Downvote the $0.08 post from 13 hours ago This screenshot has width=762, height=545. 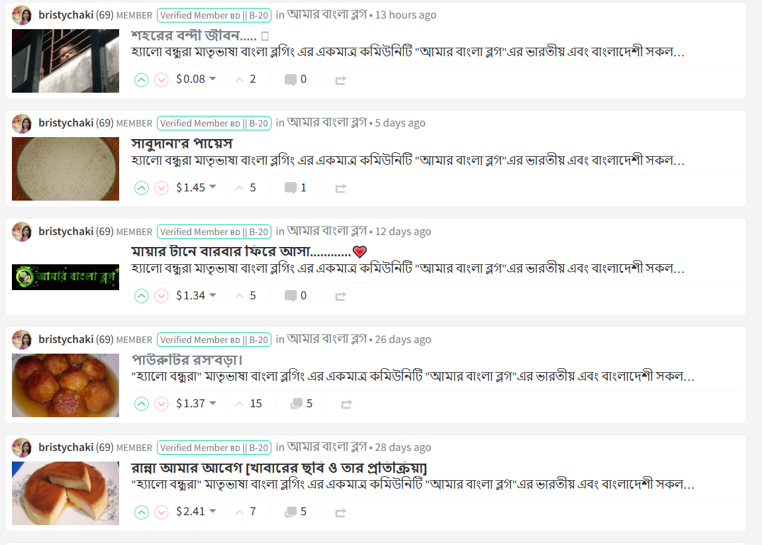tap(162, 79)
